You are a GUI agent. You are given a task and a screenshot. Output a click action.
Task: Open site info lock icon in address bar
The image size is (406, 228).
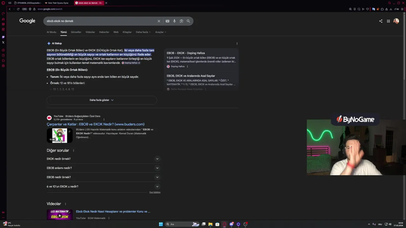click(x=34, y=9)
